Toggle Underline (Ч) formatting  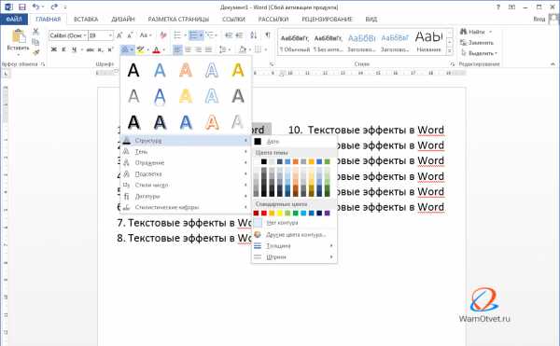[x=75, y=49]
